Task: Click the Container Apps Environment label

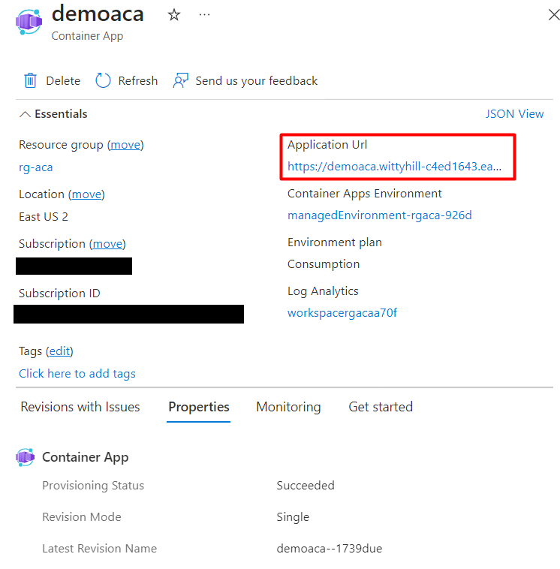Action: point(364,194)
